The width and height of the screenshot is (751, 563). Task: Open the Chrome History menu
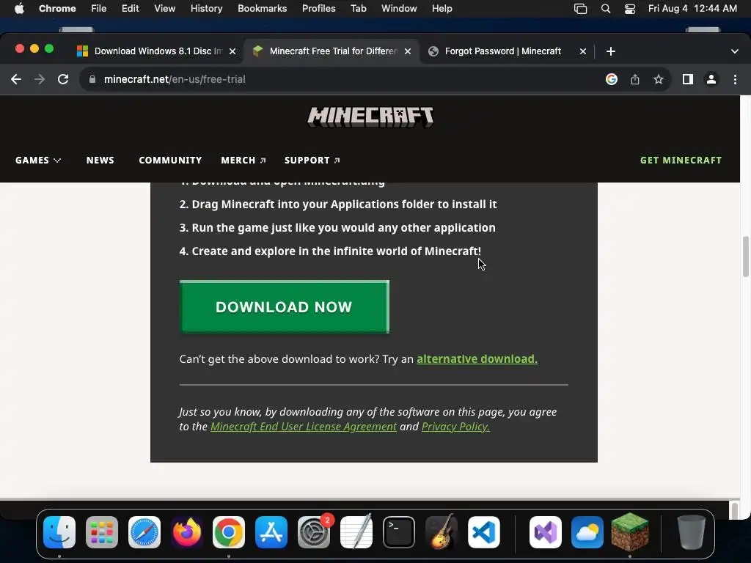coord(206,9)
